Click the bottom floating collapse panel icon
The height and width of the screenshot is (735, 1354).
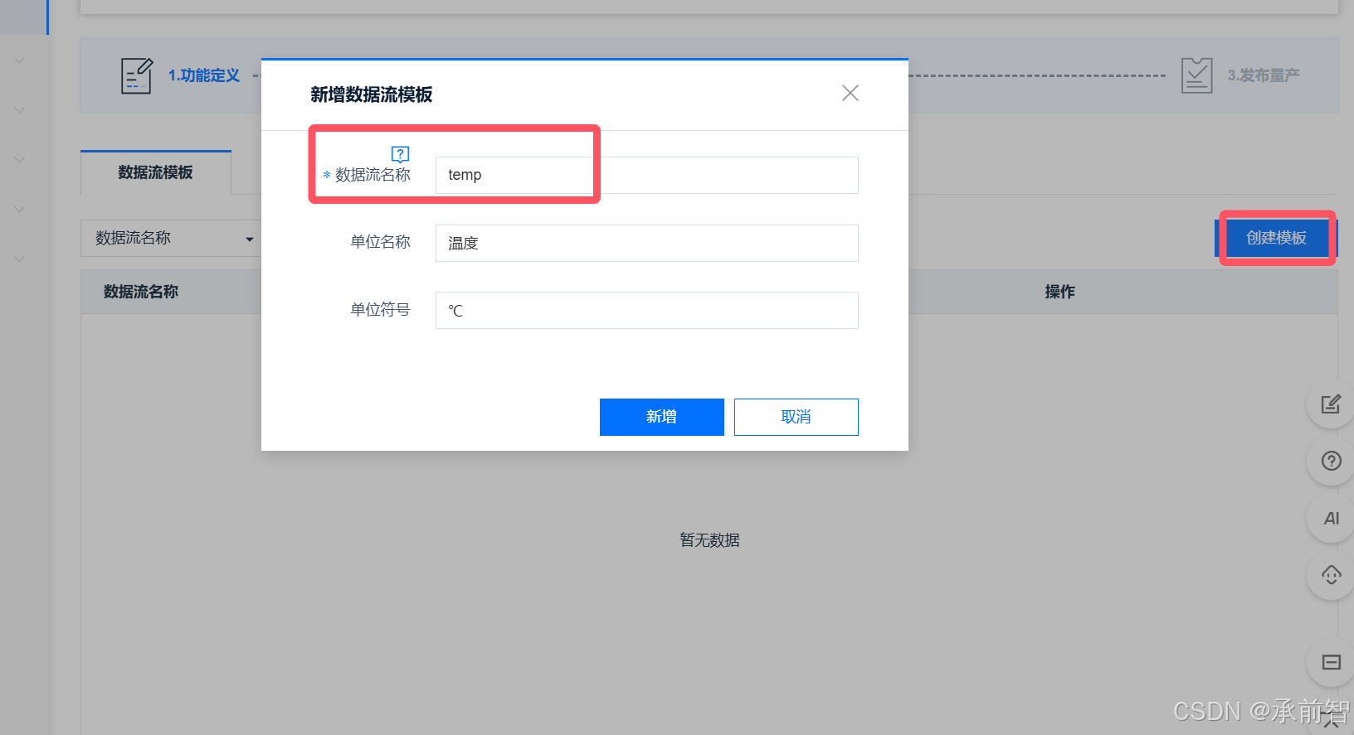[x=1331, y=662]
